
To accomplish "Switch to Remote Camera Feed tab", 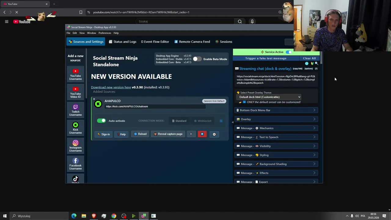I will pyautogui.click(x=192, y=42).
